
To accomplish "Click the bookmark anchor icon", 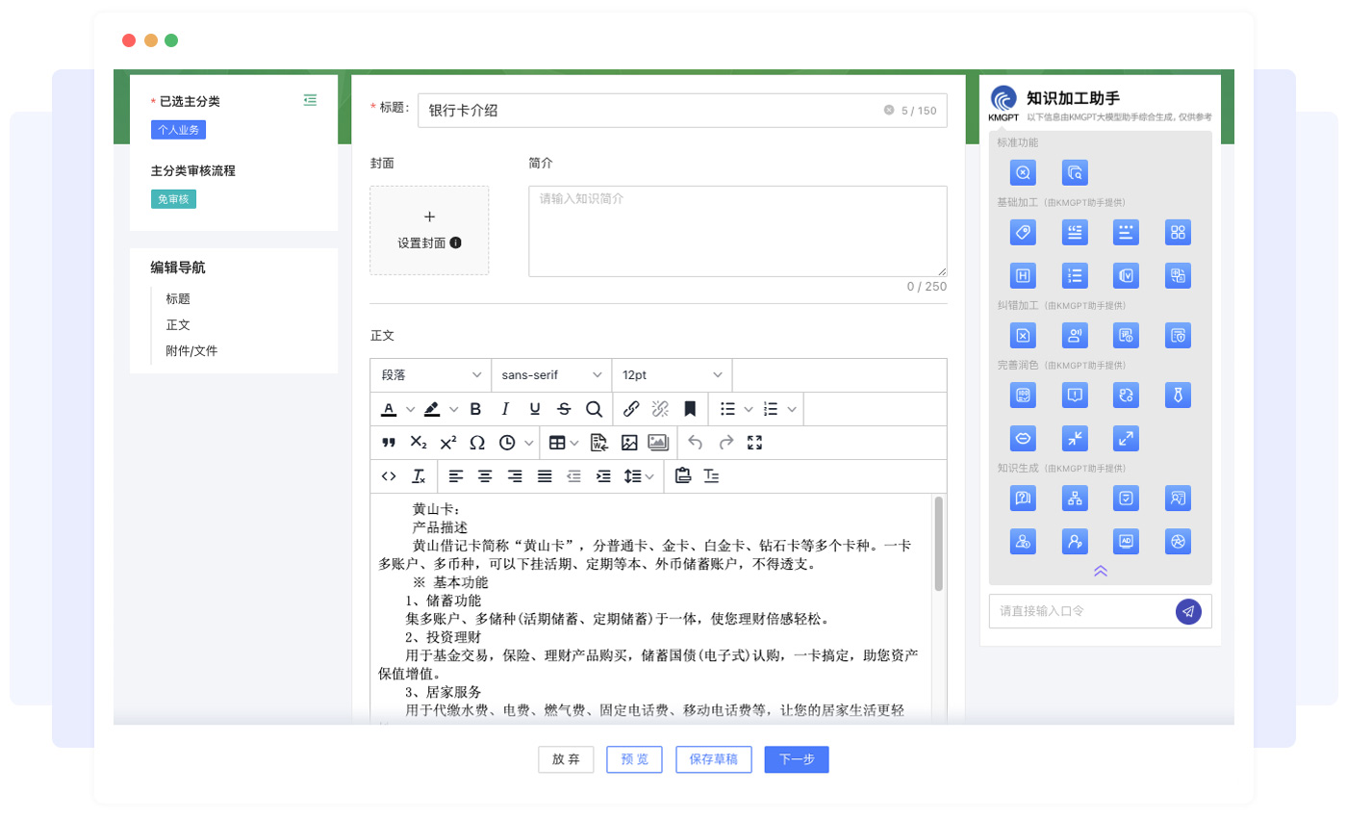I will pyautogui.click(x=690, y=409).
